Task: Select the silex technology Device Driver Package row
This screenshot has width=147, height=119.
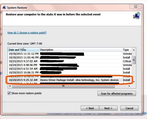Action: [x=70, y=80]
